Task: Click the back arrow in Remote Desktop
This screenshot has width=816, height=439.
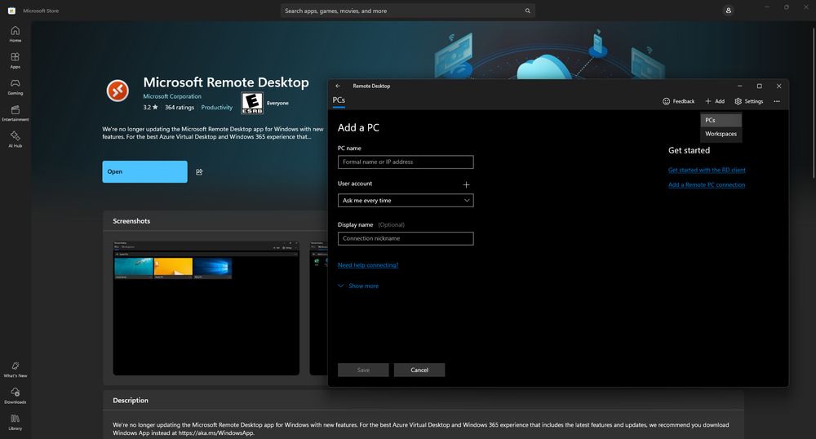Action: point(338,86)
